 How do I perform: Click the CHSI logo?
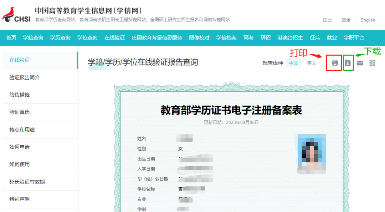pyautogui.click(x=17, y=15)
